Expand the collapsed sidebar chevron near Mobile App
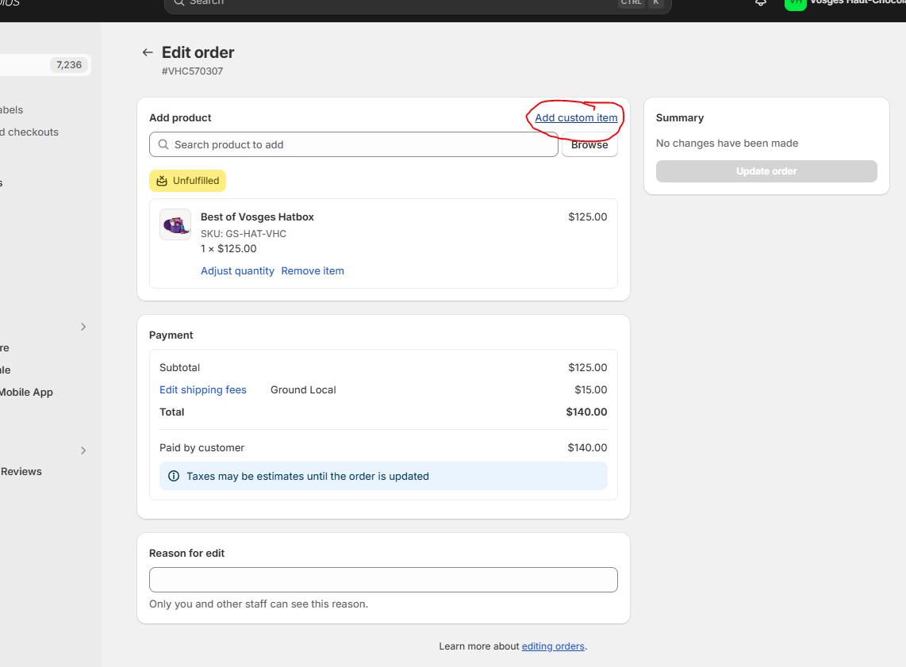Screen dimensions: 906x667 click(83, 326)
